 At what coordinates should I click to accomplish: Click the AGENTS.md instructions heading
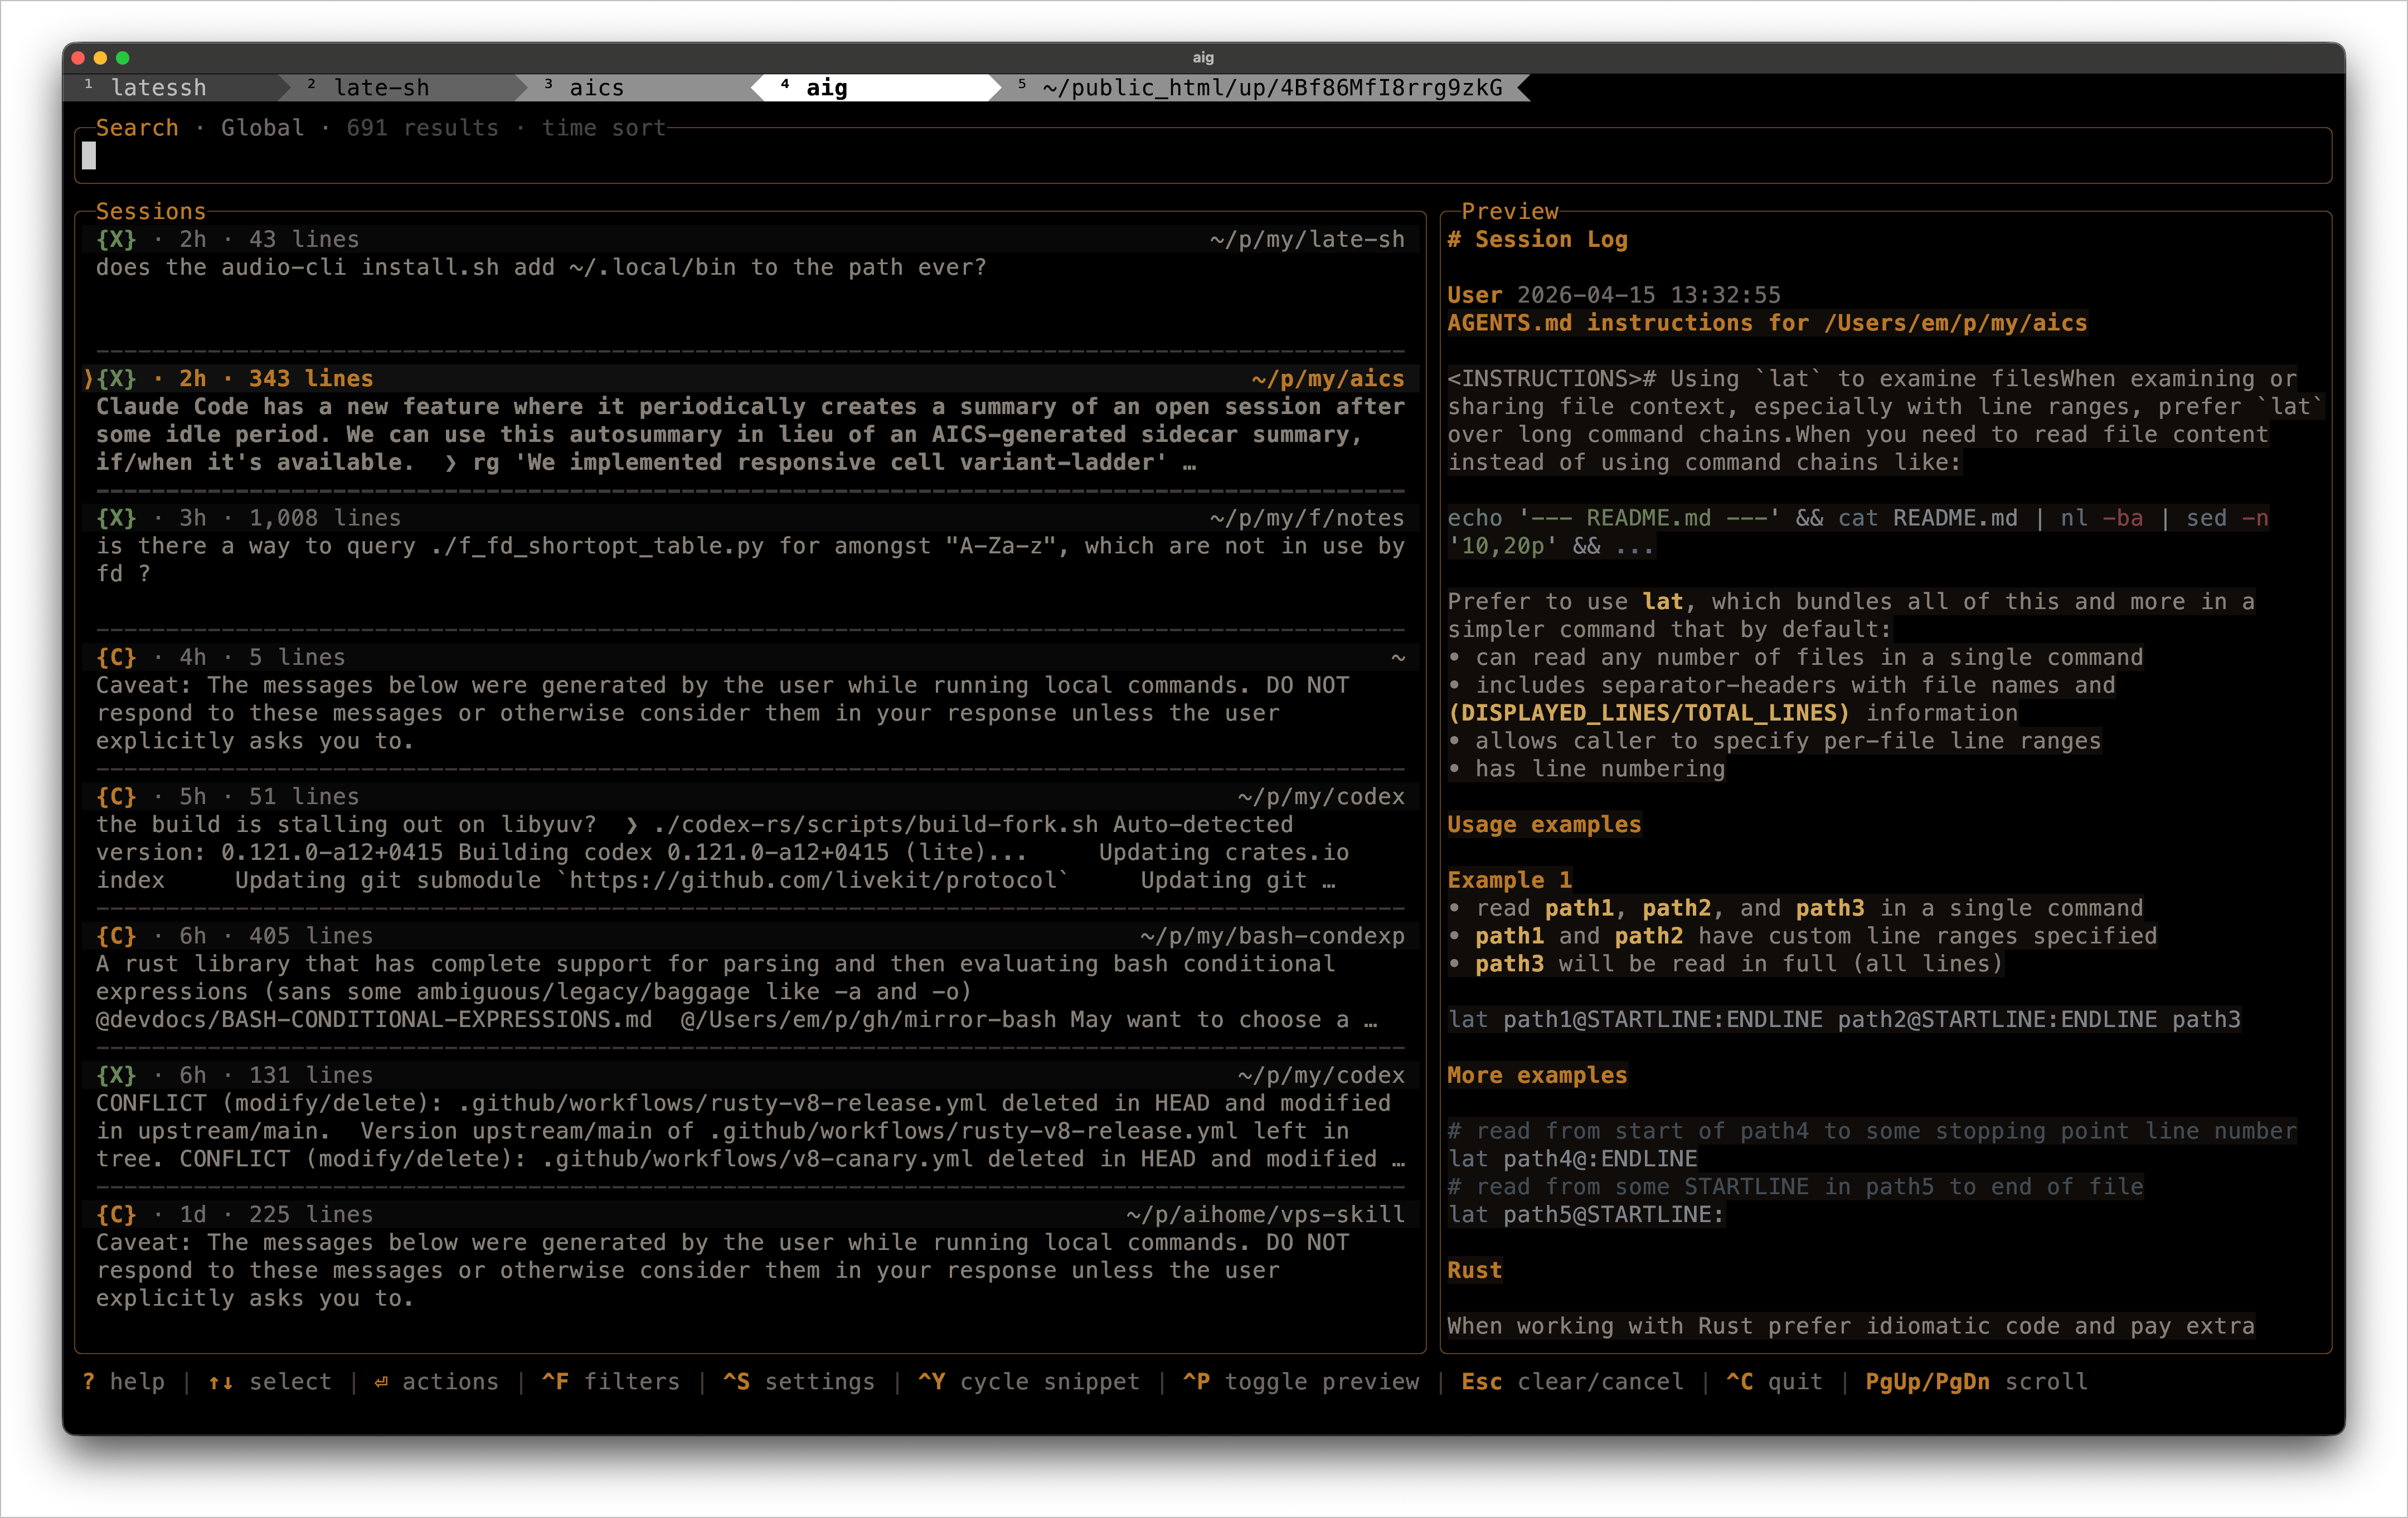click(x=1767, y=323)
